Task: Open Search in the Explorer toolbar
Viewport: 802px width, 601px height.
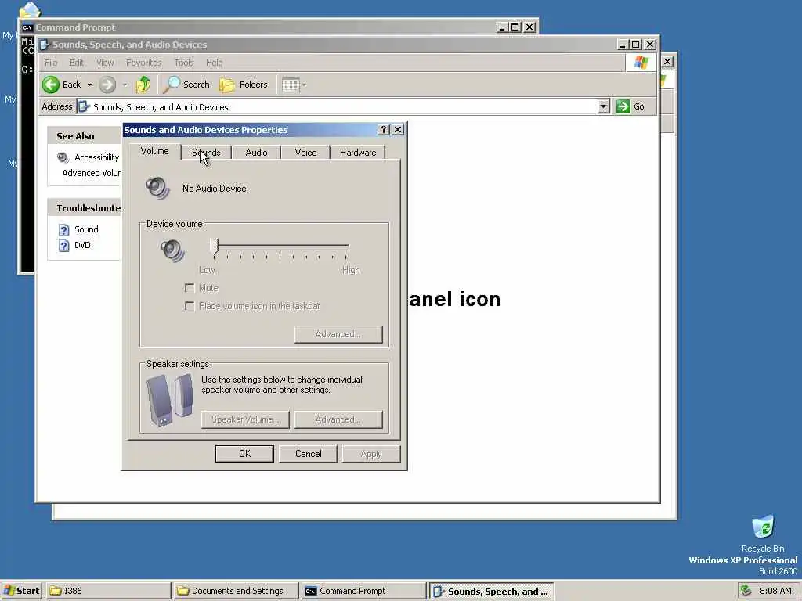Action: tap(186, 85)
